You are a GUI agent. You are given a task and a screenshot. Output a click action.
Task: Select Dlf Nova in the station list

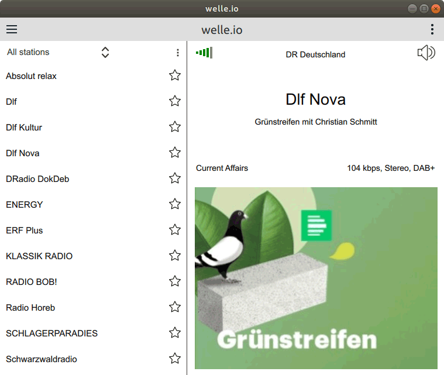click(x=23, y=153)
